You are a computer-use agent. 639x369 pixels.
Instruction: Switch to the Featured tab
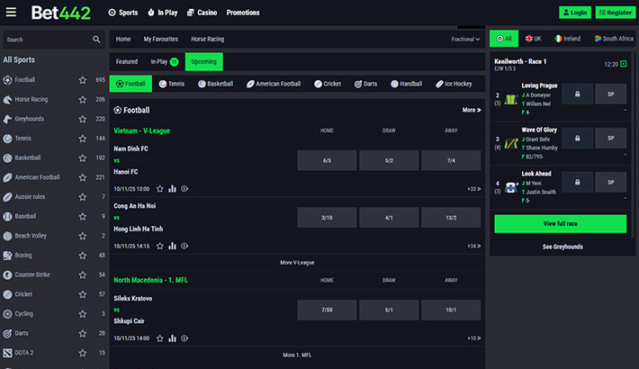point(127,61)
